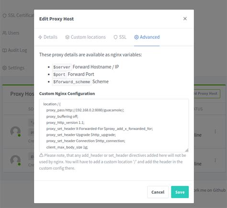Switch to the Details tab
This screenshot has height=208, width=227.
(48, 37)
